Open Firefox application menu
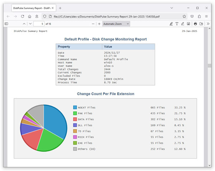The width and height of the screenshot is (215, 171). pos(206,16)
